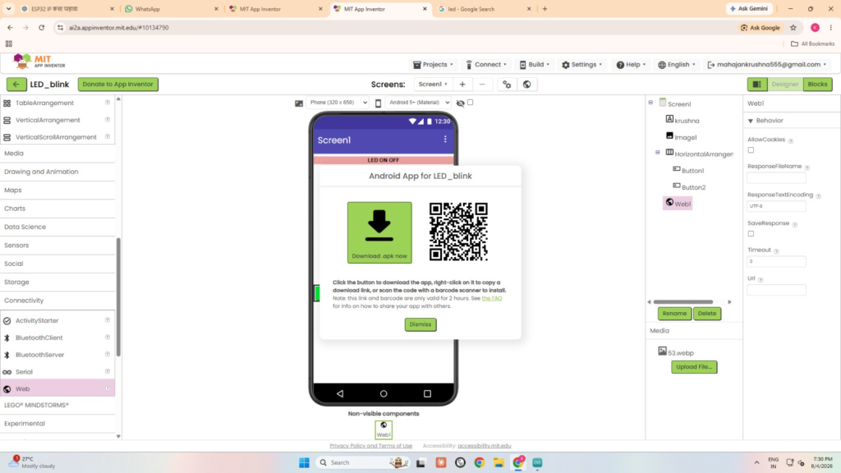Collapse the HorizontalArrangement tree node
This screenshot has width=841, height=473.
click(x=658, y=153)
